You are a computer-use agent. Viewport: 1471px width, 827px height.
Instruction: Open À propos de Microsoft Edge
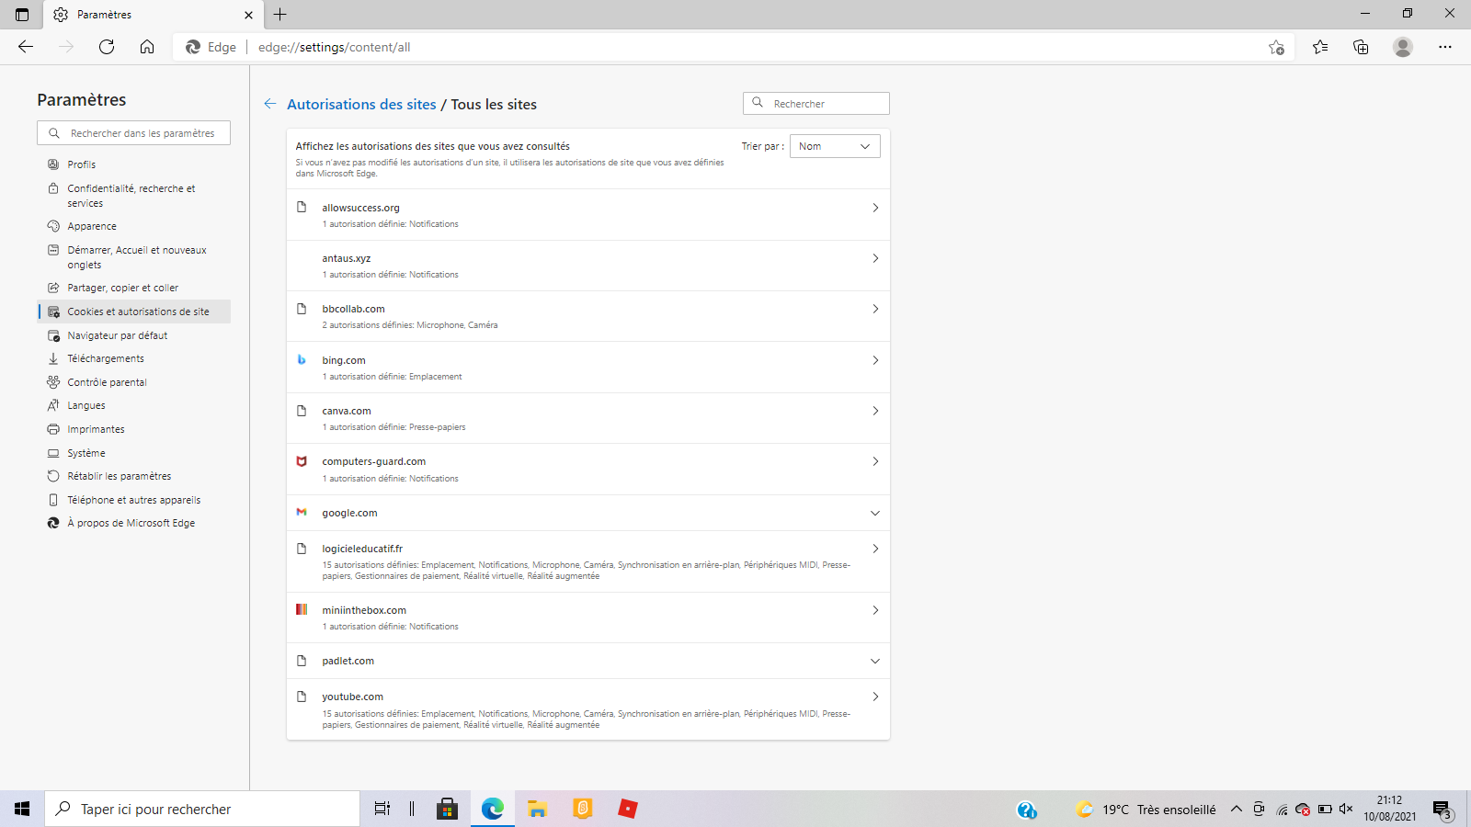[134, 523]
